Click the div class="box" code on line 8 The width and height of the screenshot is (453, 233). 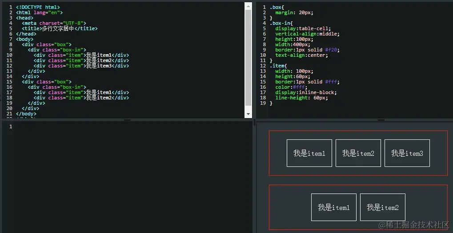coord(47,44)
